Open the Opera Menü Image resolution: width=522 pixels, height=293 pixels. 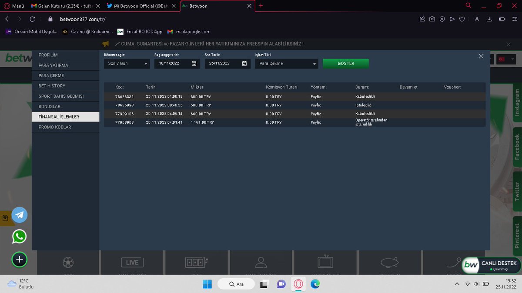(14, 6)
